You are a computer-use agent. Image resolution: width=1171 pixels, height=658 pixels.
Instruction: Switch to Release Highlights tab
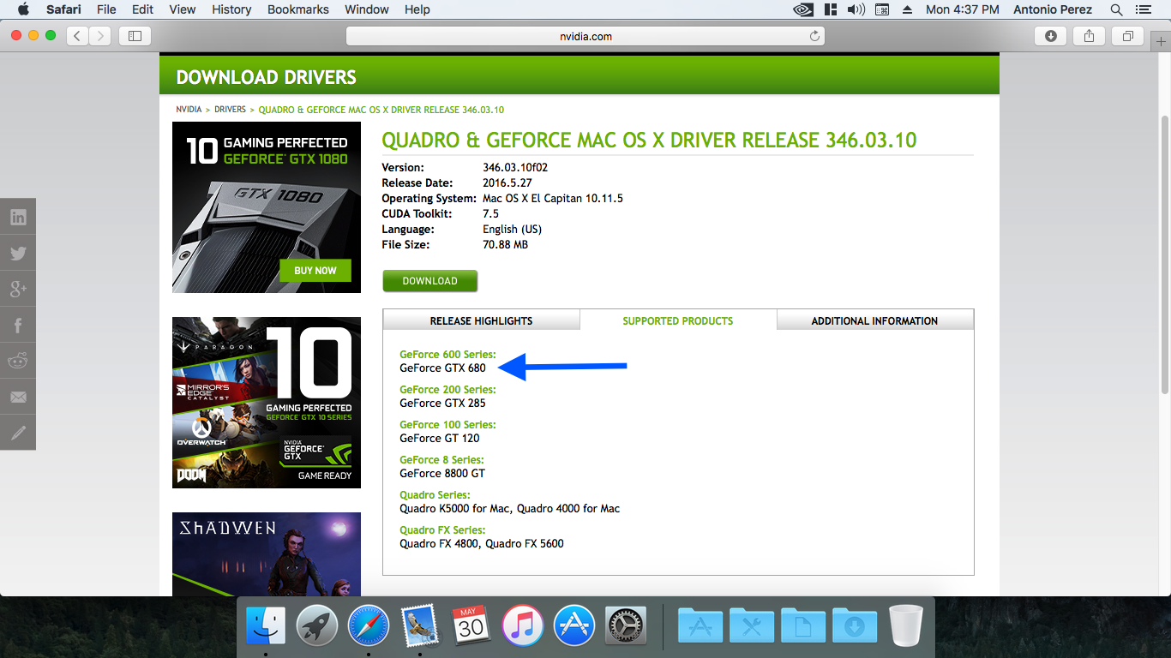pos(481,320)
